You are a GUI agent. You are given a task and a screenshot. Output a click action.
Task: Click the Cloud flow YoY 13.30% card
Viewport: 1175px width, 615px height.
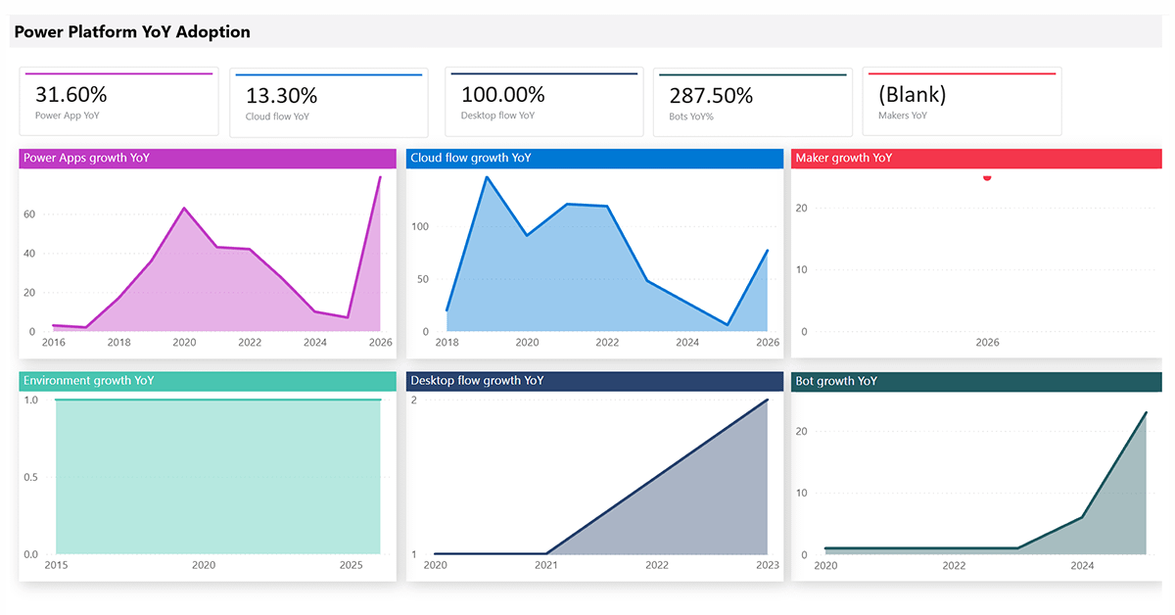tap(328, 101)
